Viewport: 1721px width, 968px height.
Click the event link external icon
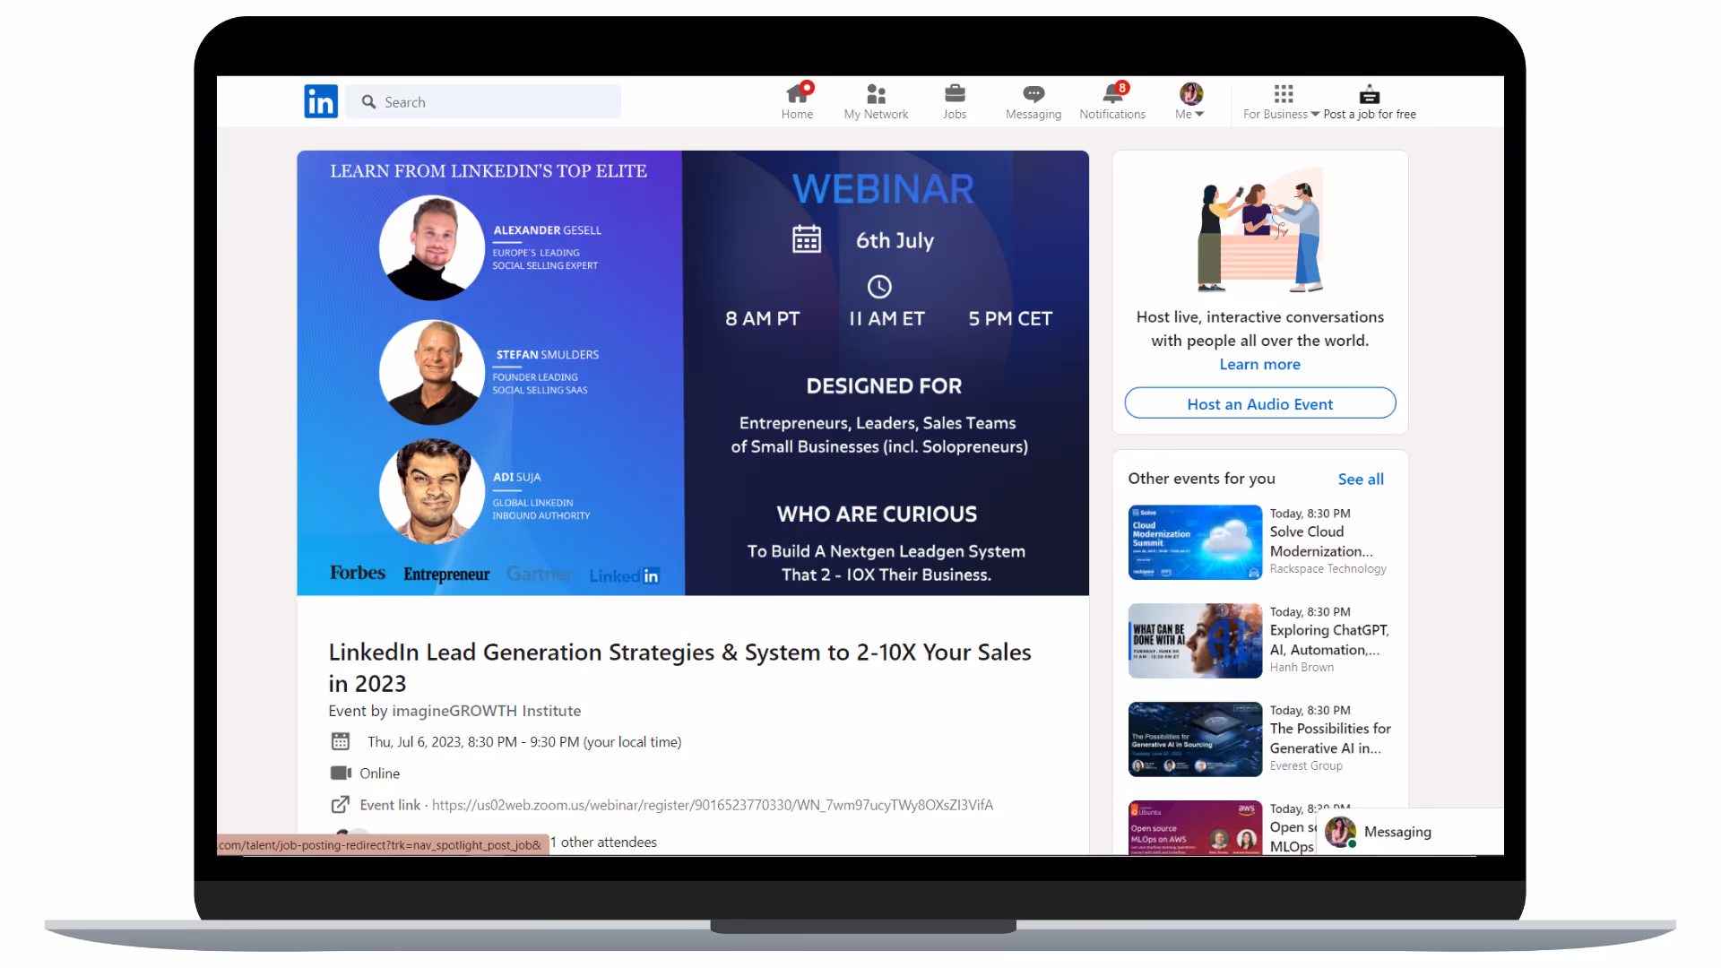341,805
